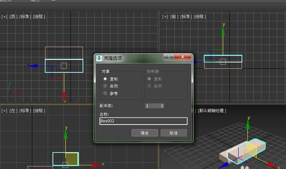Open the [前] view label menu
The image size is (286, 169).
point(174,17)
